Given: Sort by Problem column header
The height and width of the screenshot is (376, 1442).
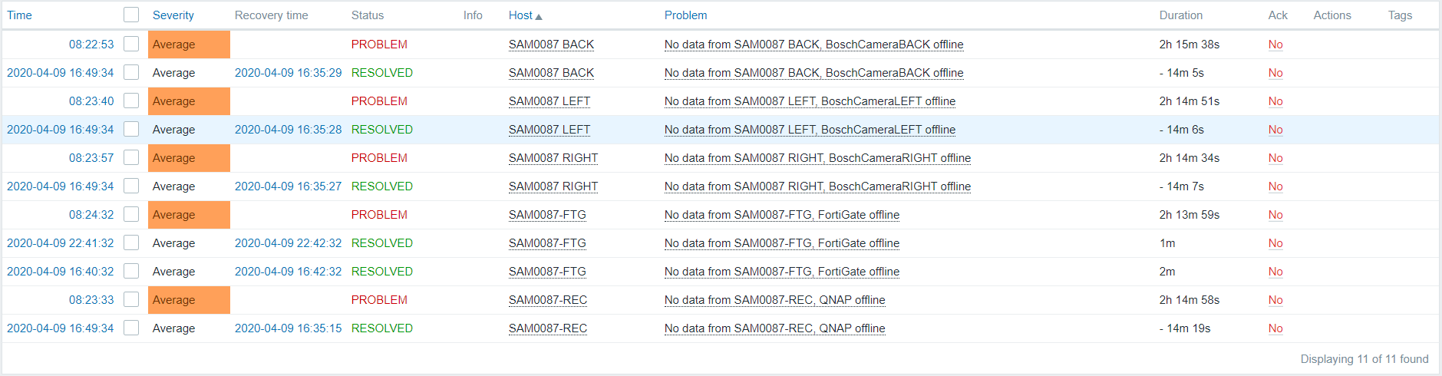Looking at the screenshot, I should pyautogui.click(x=685, y=15).
